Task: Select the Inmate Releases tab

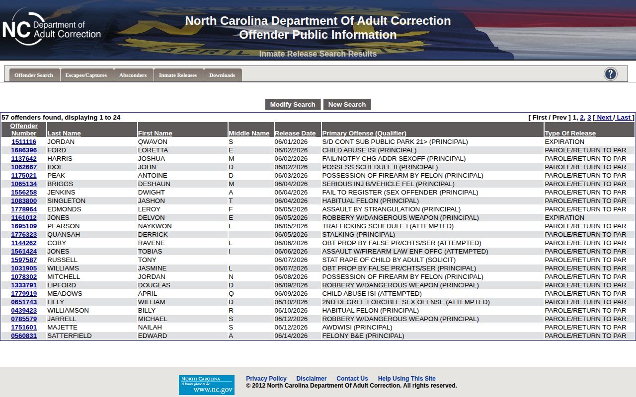Action: pyautogui.click(x=178, y=75)
